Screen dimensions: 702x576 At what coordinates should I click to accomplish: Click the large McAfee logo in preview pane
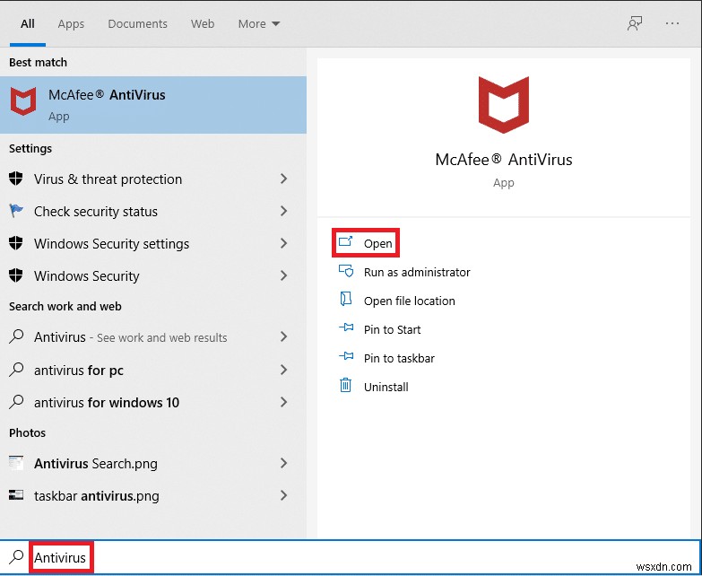(x=504, y=105)
